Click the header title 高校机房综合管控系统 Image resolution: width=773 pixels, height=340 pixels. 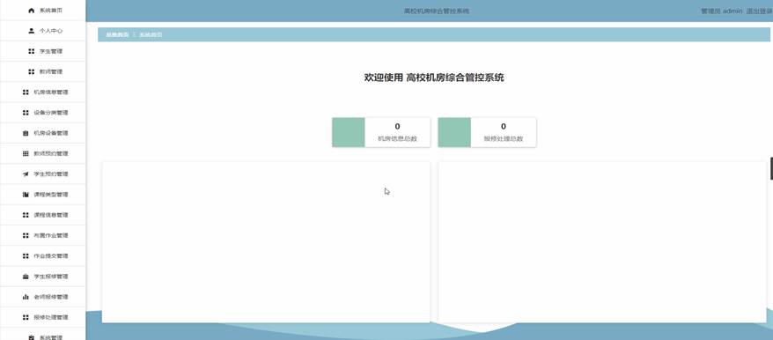[x=437, y=11]
